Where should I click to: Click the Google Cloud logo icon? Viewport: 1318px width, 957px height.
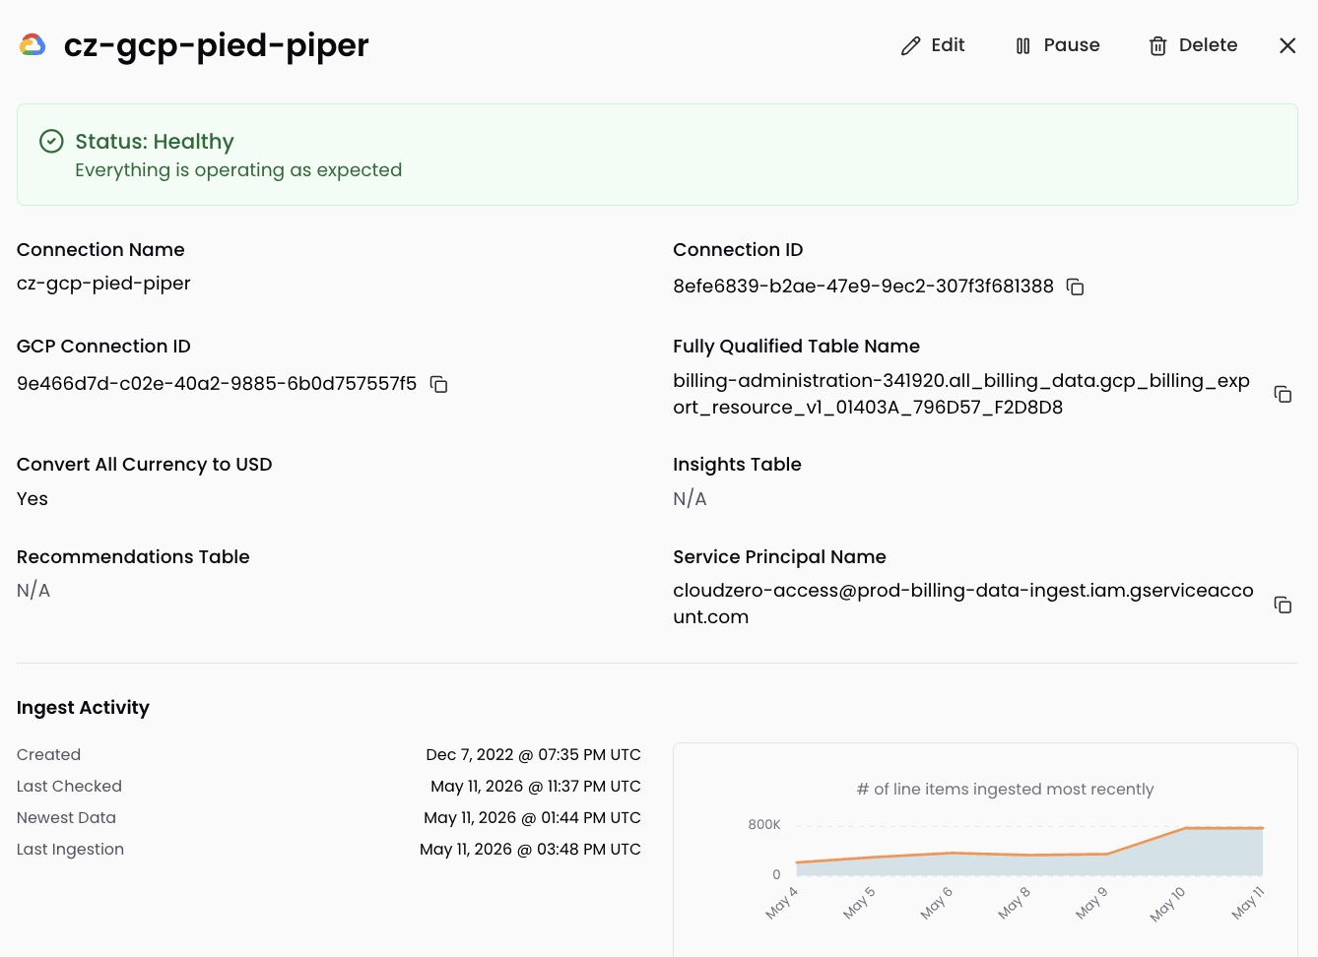coord(33,45)
